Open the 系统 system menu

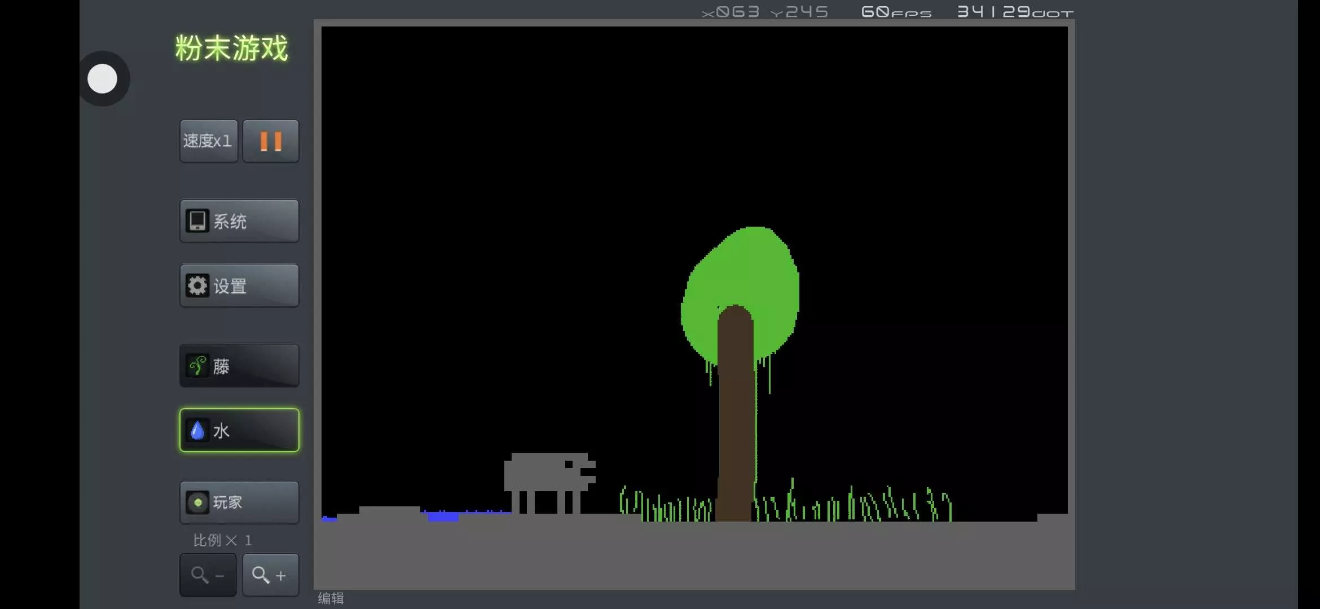239,221
